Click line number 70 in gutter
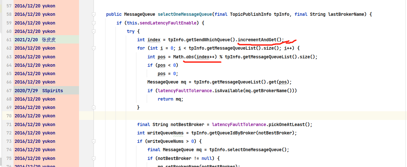407x167 pixels. (x=9, y=116)
